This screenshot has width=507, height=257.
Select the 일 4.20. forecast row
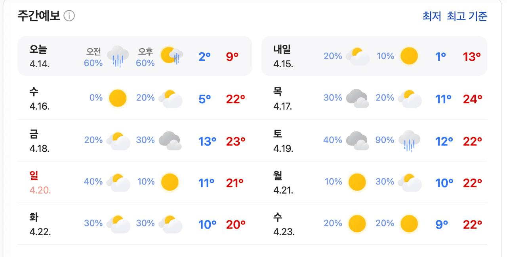[x=135, y=182]
